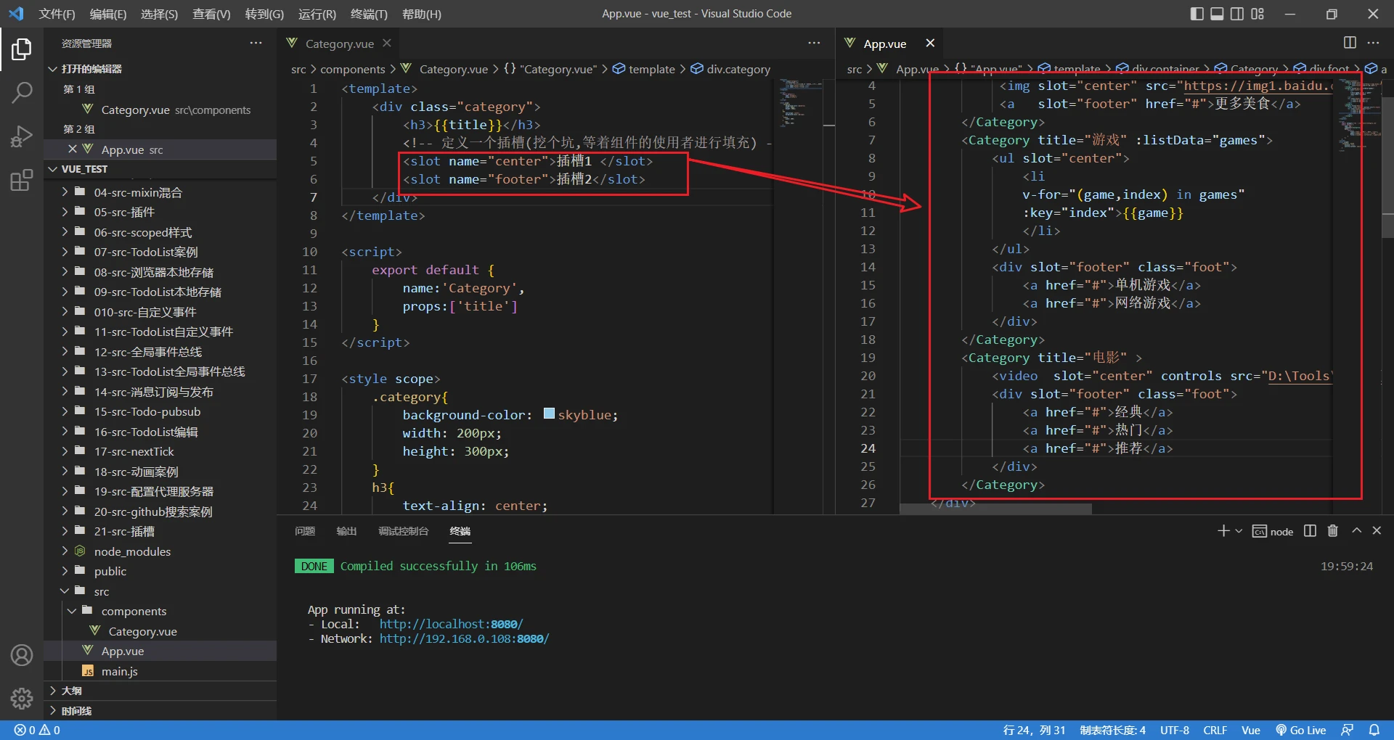This screenshot has height=740, width=1394.
Task: Open the Search view in activity bar
Action: (22, 92)
